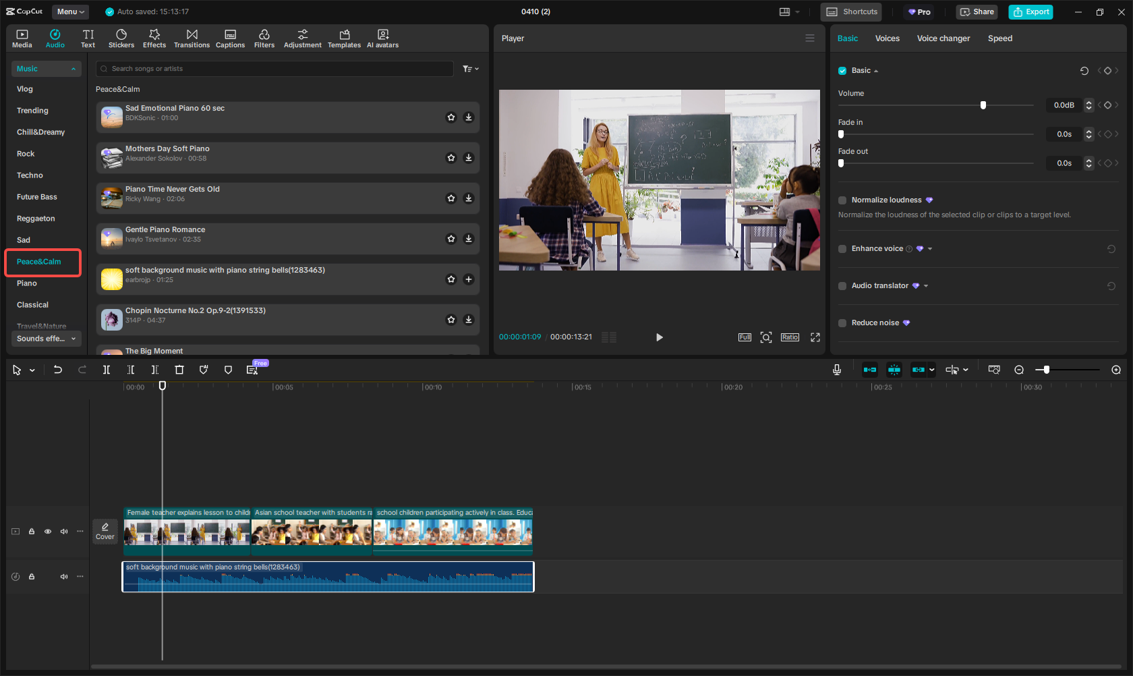Click the Volume slider handle

[x=983, y=105]
